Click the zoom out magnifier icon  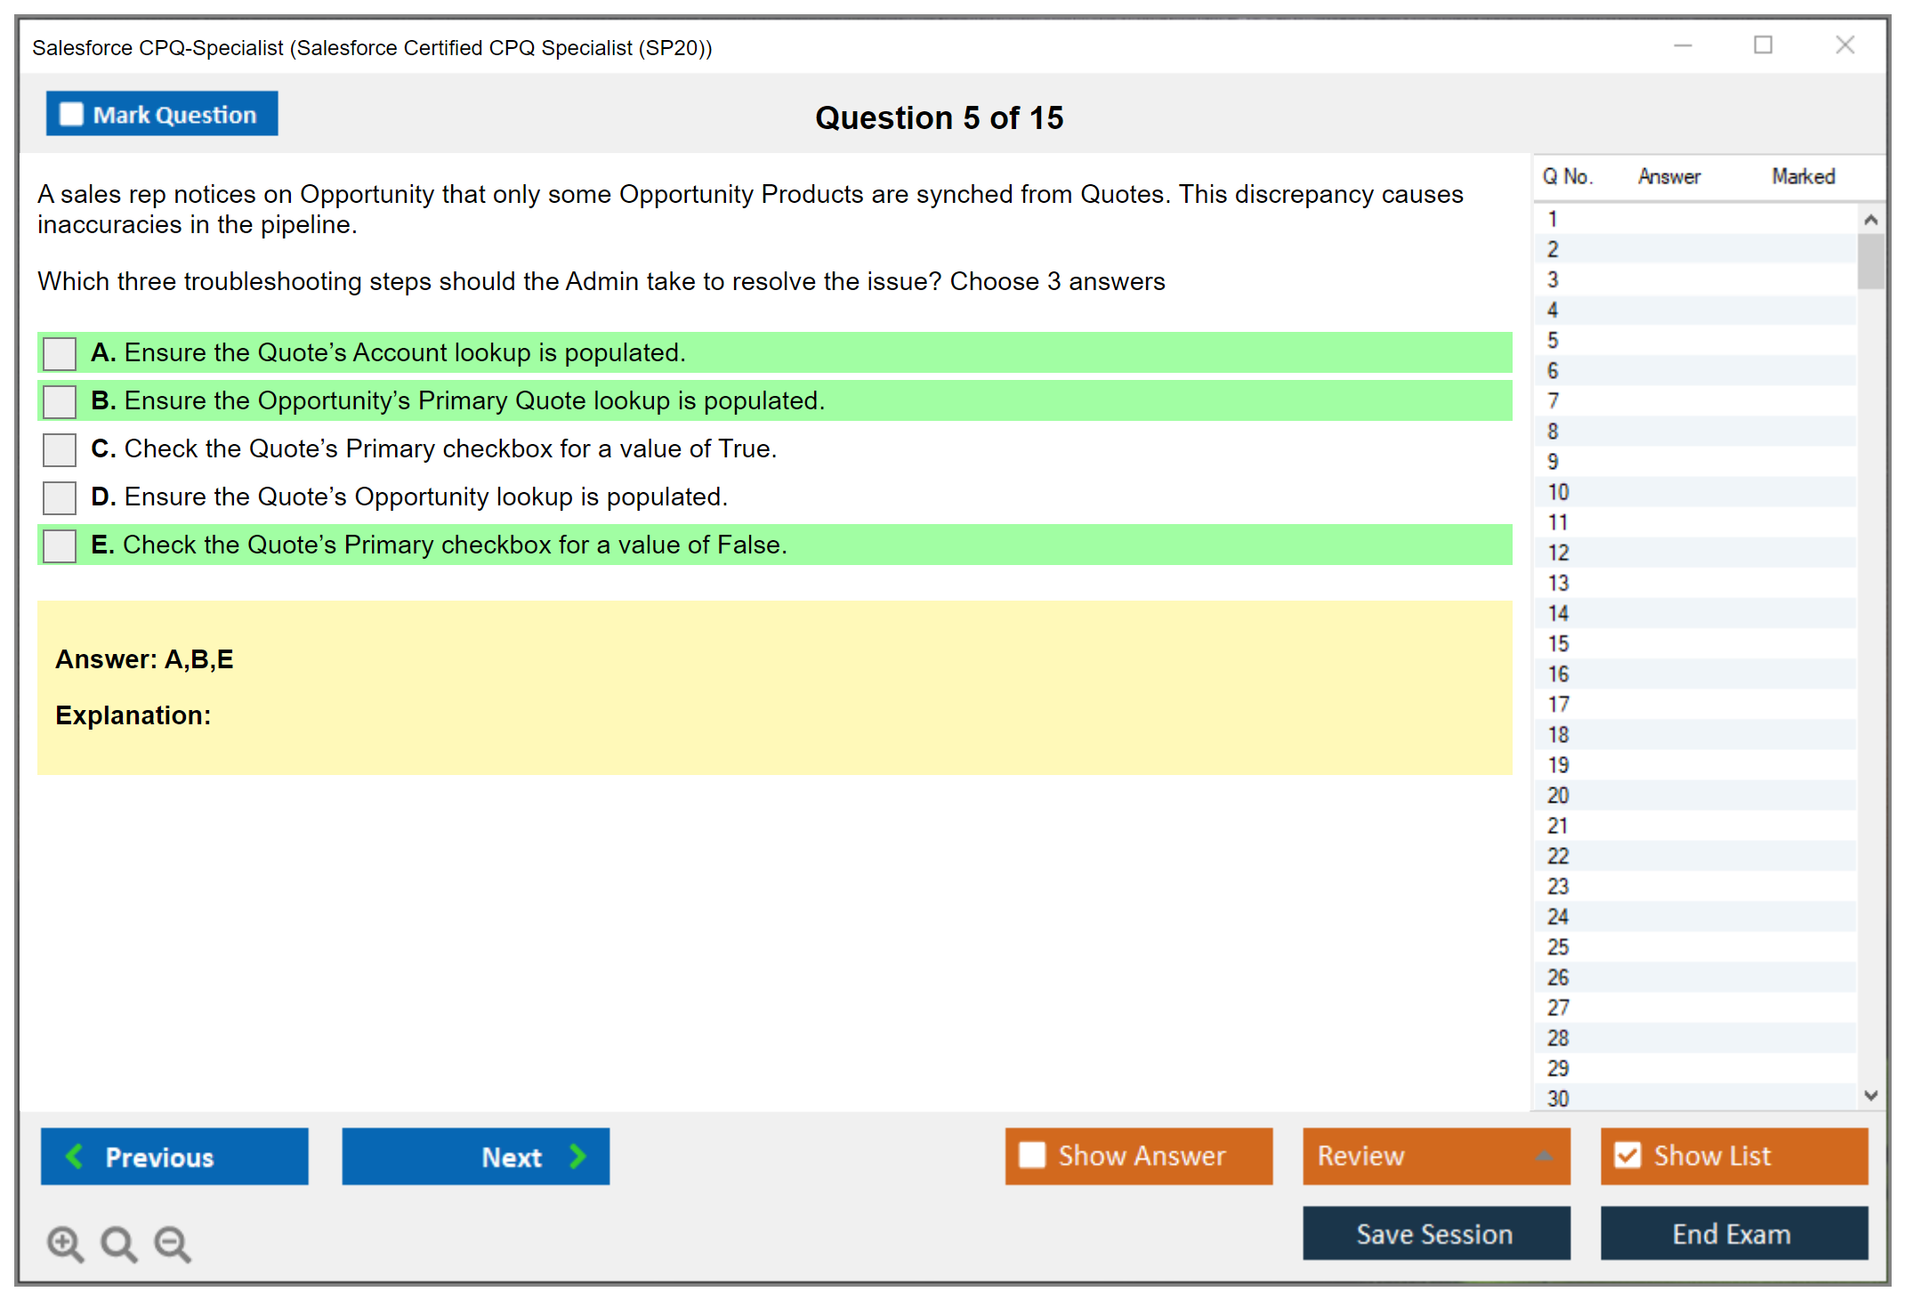pyautogui.click(x=173, y=1243)
